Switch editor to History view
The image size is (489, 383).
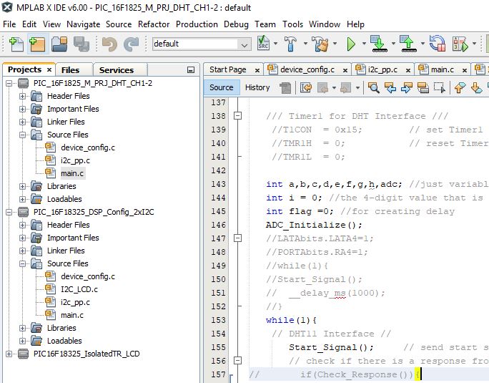(x=257, y=87)
